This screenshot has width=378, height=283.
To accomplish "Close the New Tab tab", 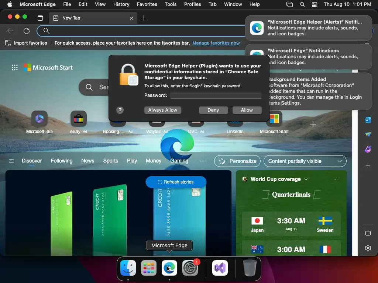I will [131, 18].
